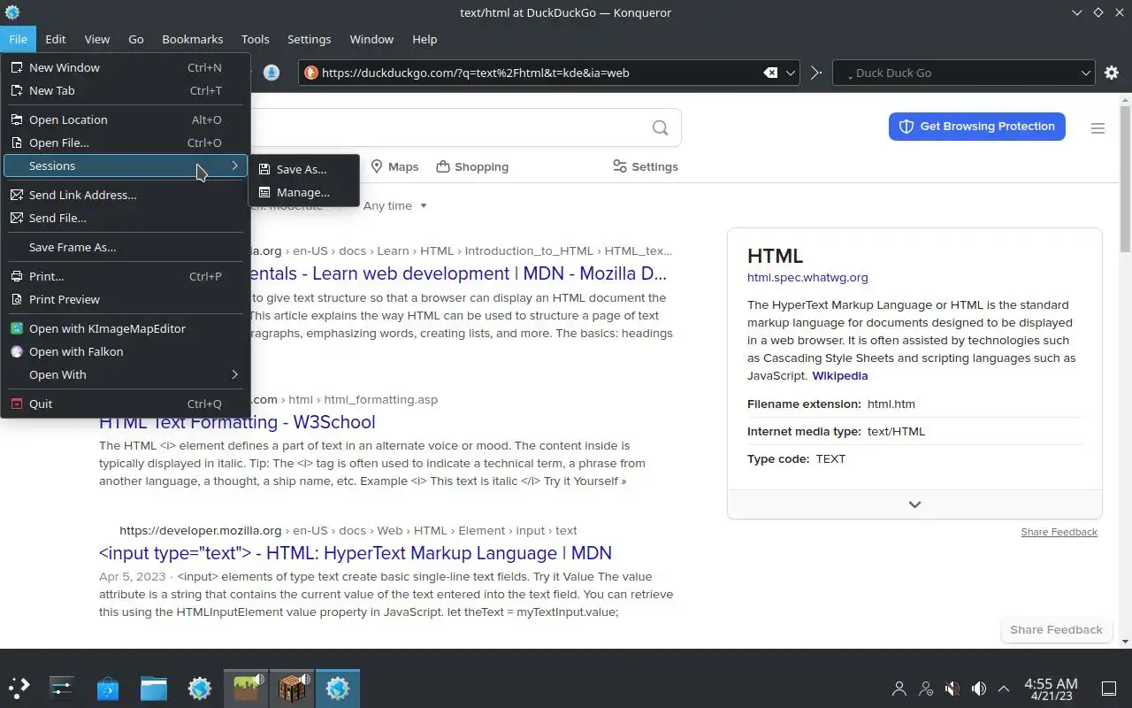Click the Konqueror application icon in the title bar
The height and width of the screenshot is (708, 1132).
12,12
